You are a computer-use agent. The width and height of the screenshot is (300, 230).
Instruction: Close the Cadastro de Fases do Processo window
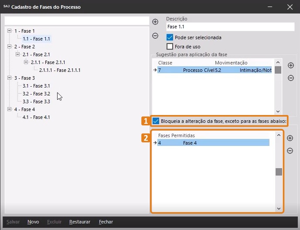click(x=290, y=7)
